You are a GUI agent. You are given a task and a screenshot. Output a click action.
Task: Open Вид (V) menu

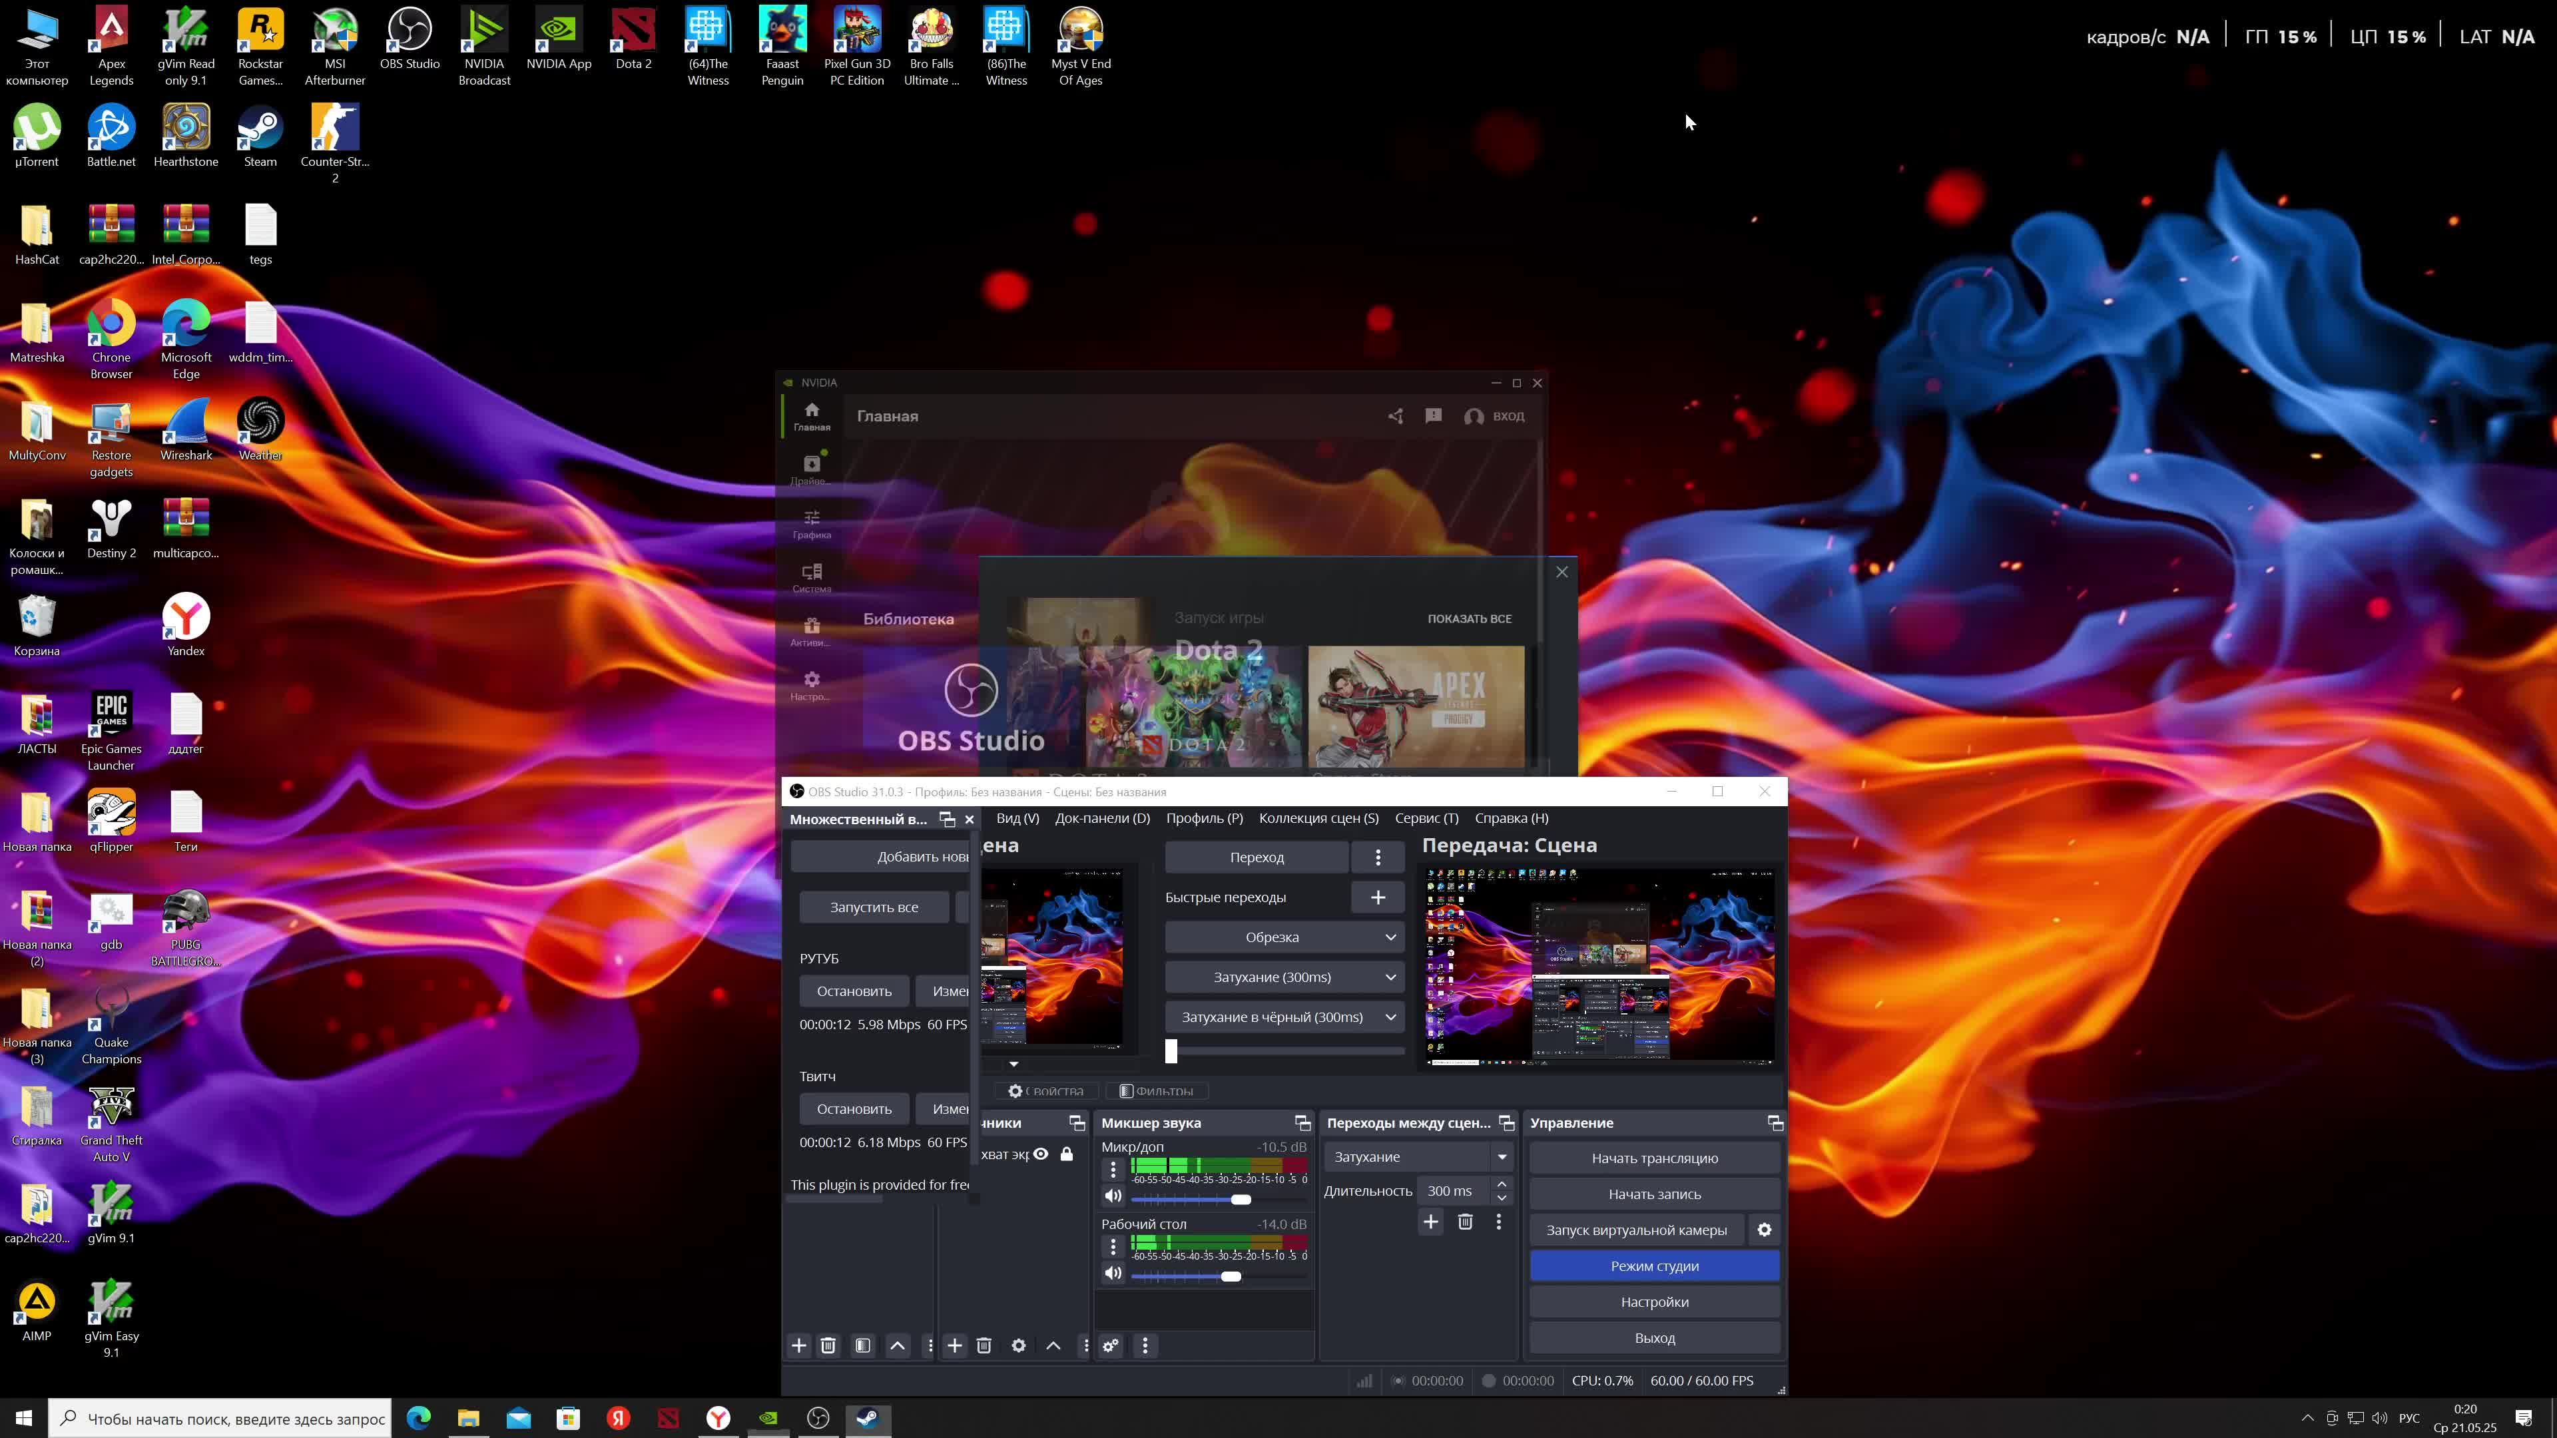tap(1017, 818)
